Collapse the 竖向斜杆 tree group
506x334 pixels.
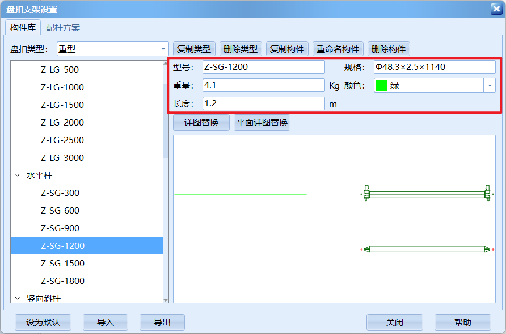[x=18, y=298]
